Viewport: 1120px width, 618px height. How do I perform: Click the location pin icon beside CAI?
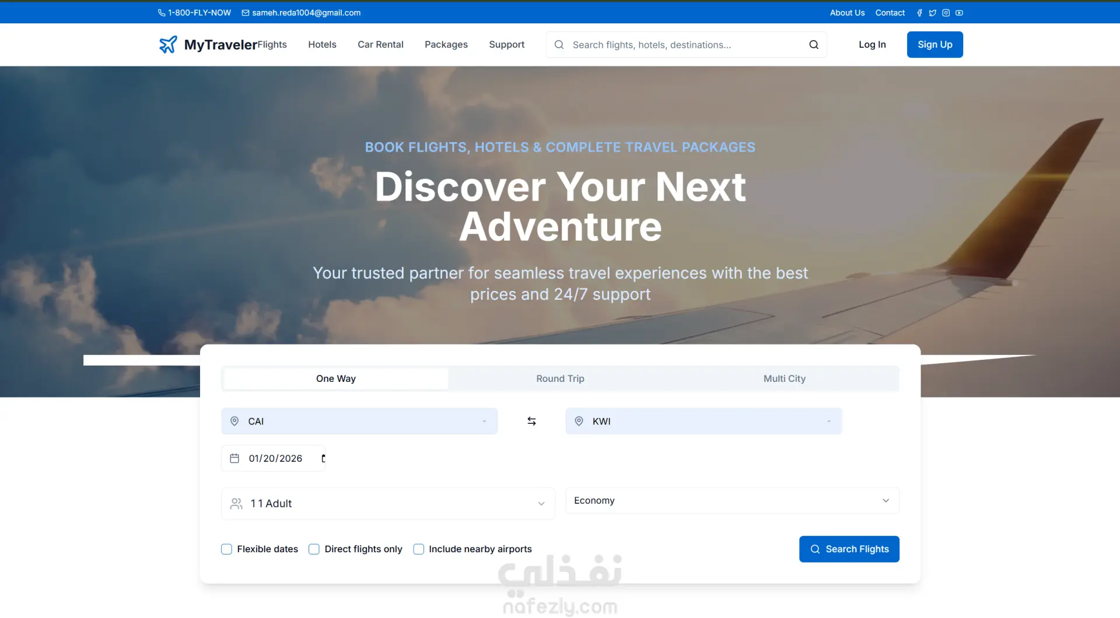pos(235,421)
